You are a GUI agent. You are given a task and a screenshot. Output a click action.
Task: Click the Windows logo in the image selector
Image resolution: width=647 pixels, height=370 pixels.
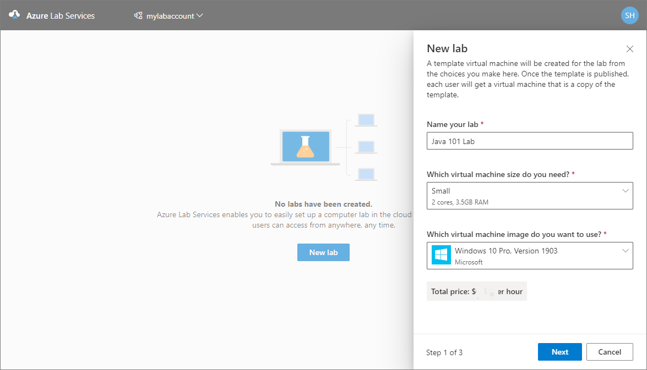point(441,255)
